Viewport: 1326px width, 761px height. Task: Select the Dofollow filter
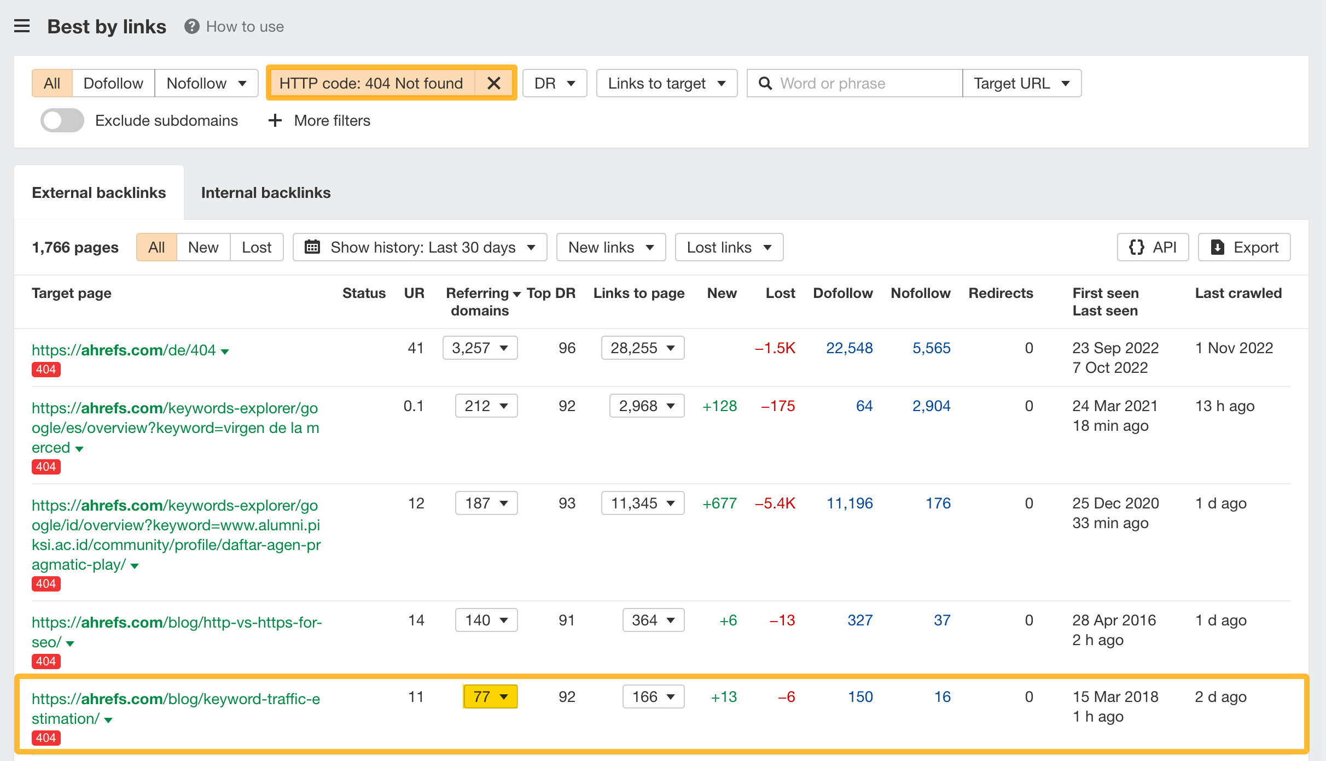[113, 83]
